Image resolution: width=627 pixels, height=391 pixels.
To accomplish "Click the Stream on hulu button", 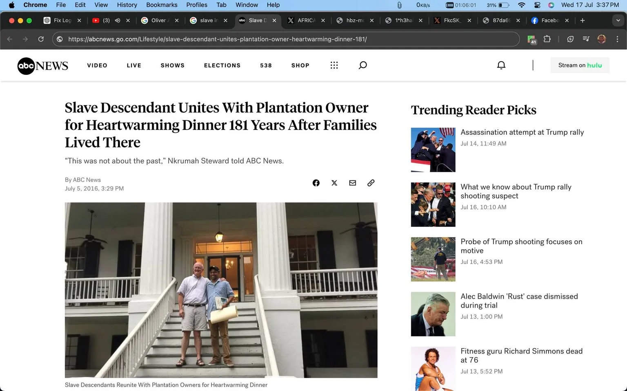I will point(580,65).
